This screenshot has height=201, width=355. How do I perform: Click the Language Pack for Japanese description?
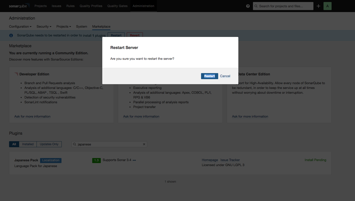click(x=36, y=166)
